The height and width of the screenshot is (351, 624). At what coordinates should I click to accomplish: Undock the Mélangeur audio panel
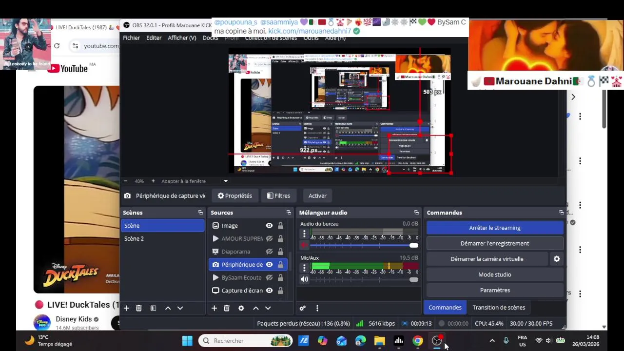(x=416, y=213)
